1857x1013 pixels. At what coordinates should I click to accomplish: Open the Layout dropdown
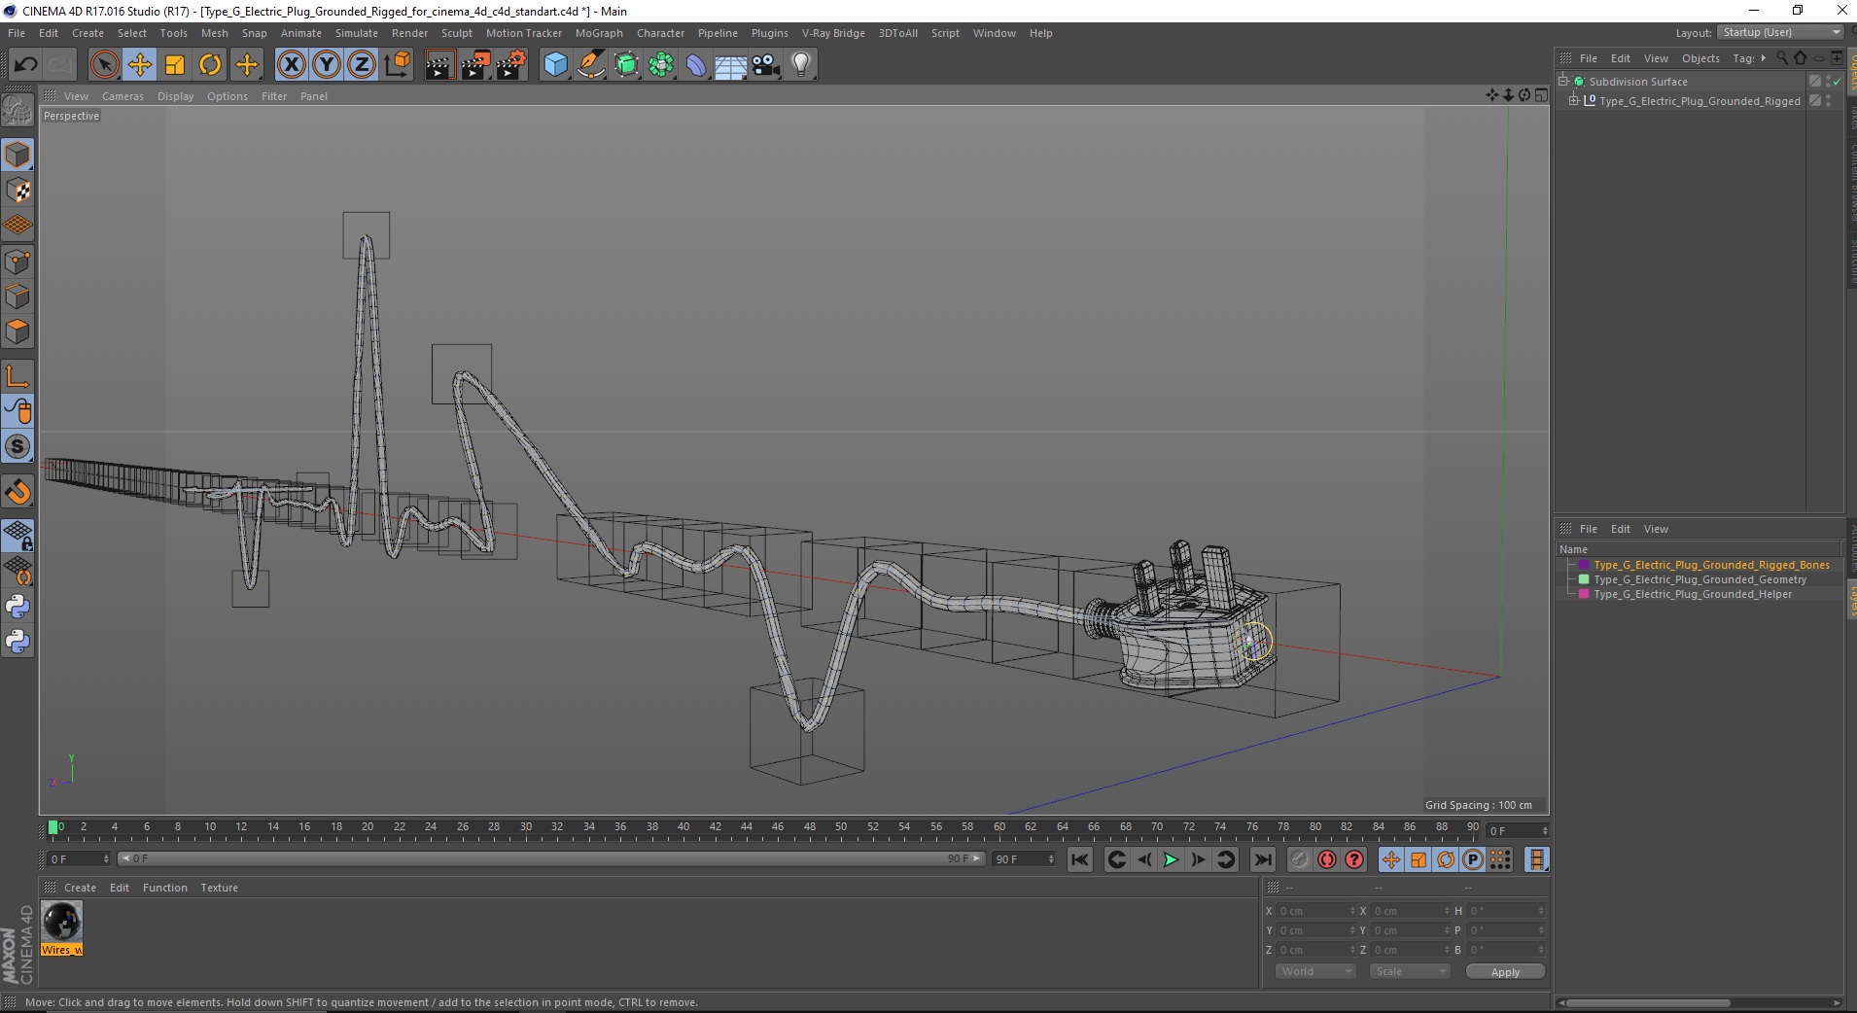tap(1781, 32)
